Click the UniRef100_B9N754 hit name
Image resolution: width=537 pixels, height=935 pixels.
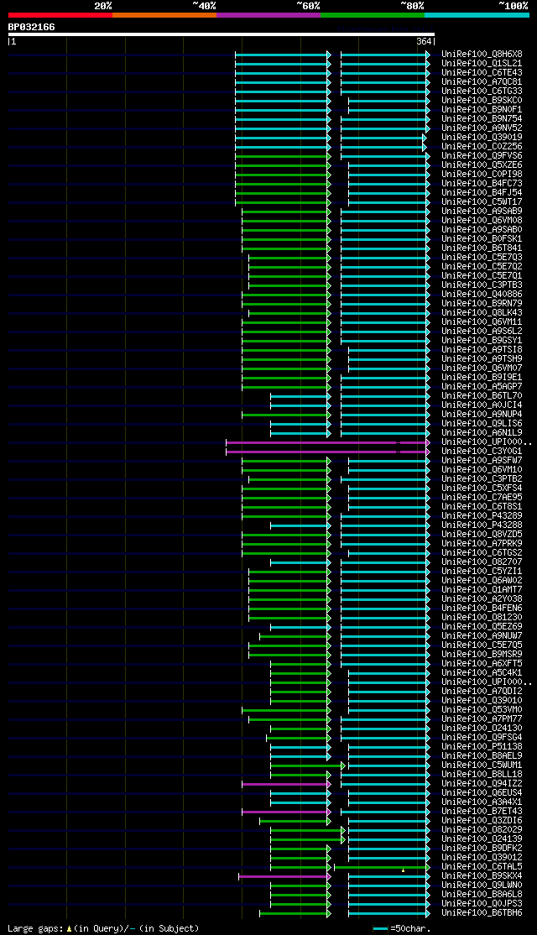click(482, 118)
